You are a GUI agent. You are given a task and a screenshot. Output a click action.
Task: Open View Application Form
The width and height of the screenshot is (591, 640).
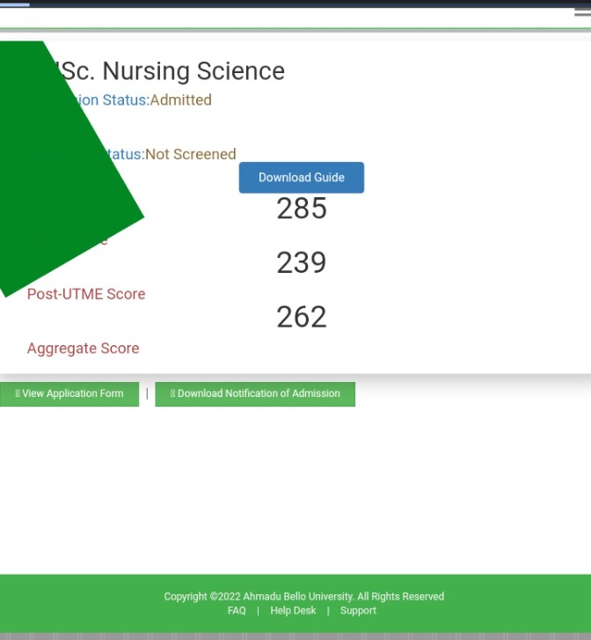coord(70,394)
